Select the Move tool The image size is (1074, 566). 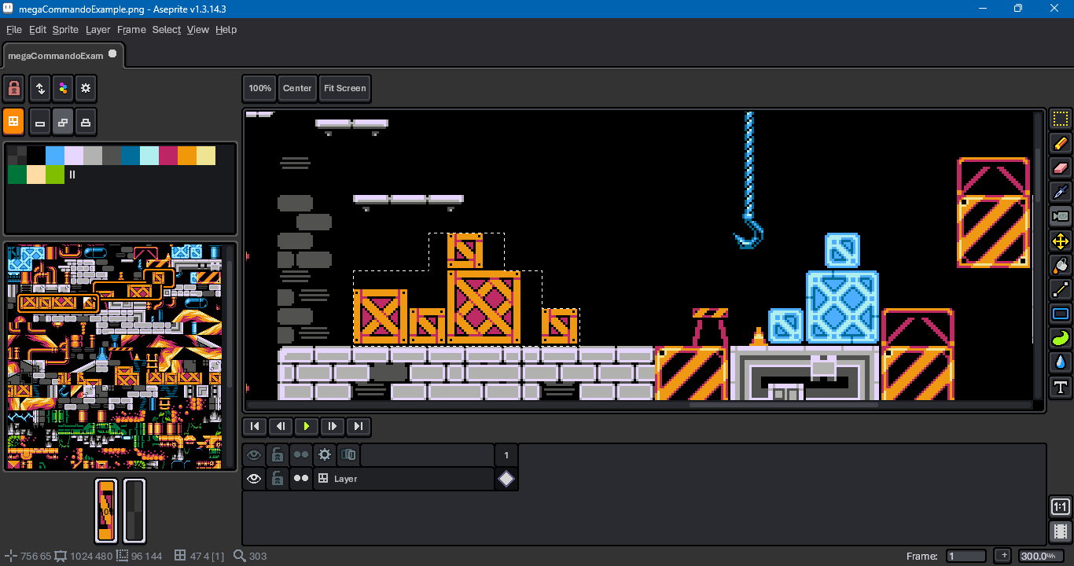coord(1061,241)
